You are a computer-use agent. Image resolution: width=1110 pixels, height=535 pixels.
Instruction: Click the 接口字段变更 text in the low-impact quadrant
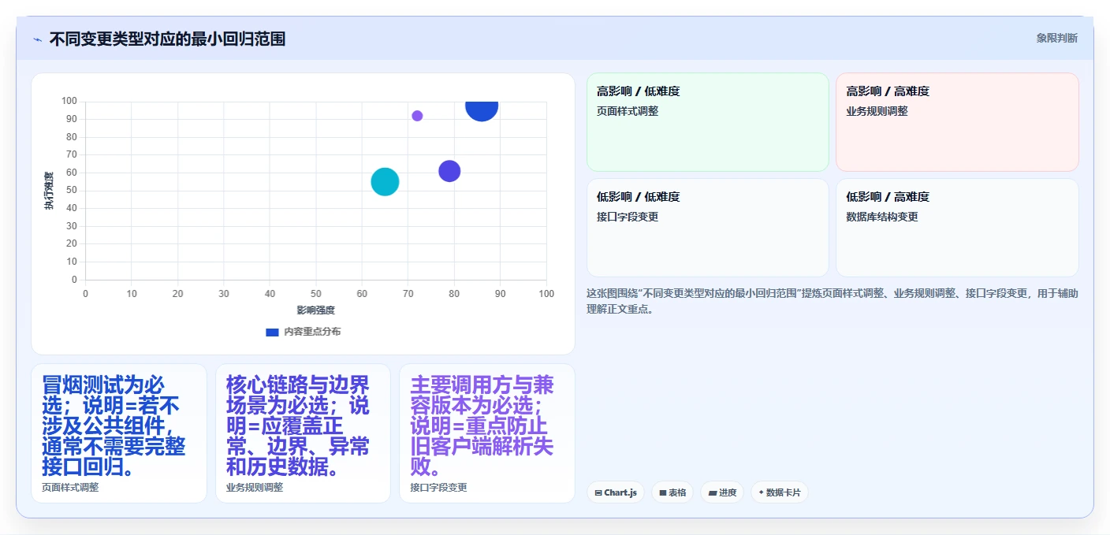point(628,217)
